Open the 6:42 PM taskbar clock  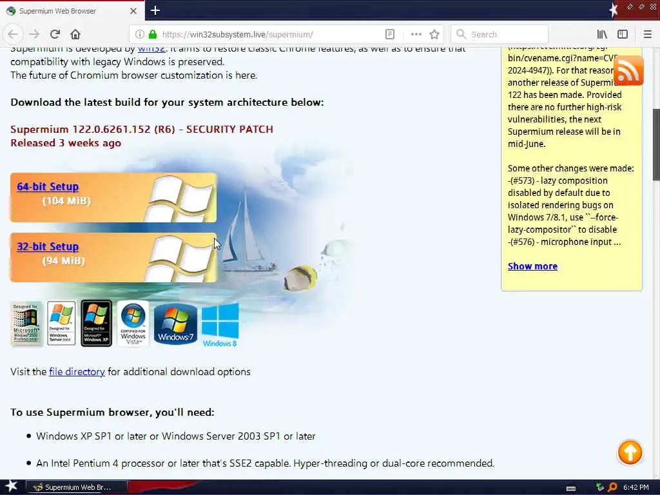[x=636, y=487]
